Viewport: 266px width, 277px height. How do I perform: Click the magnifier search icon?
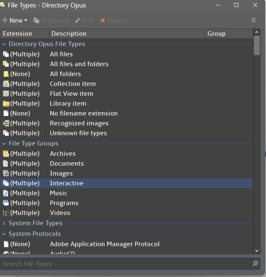point(255,263)
